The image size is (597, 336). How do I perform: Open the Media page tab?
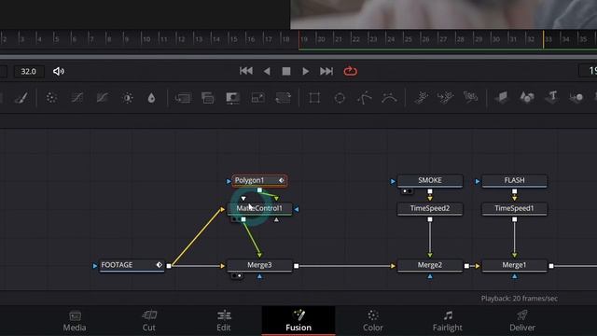point(75,321)
